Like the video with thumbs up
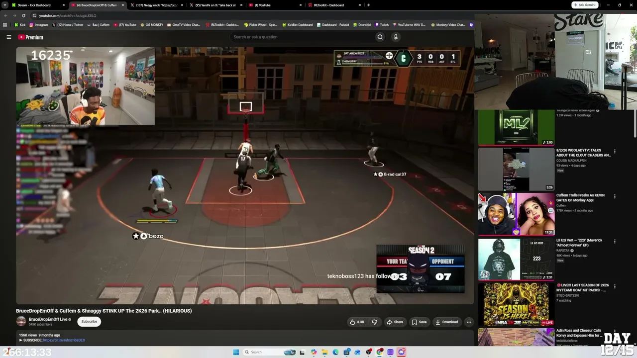The width and height of the screenshot is (637, 358). [x=357, y=322]
